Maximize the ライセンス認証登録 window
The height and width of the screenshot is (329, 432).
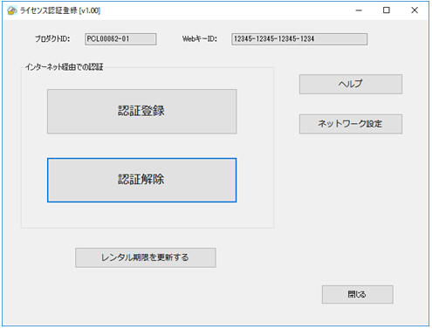point(387,10)
